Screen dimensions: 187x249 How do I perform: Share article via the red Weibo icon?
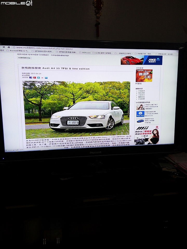pyautogui.click(x=42, y=78)
